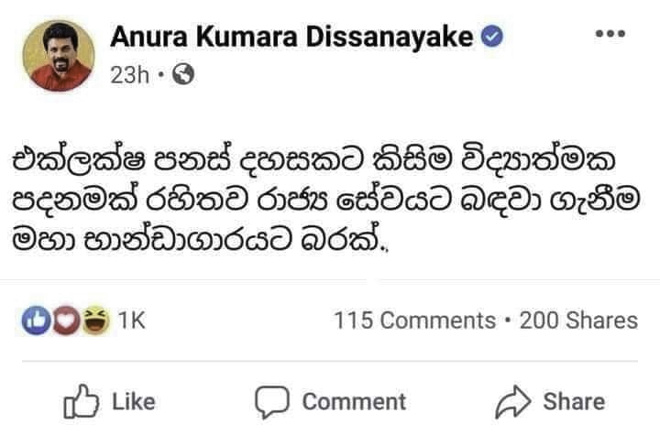
Task: Click the thumbs-up outline Like icon
Action: tap(81, 401)
